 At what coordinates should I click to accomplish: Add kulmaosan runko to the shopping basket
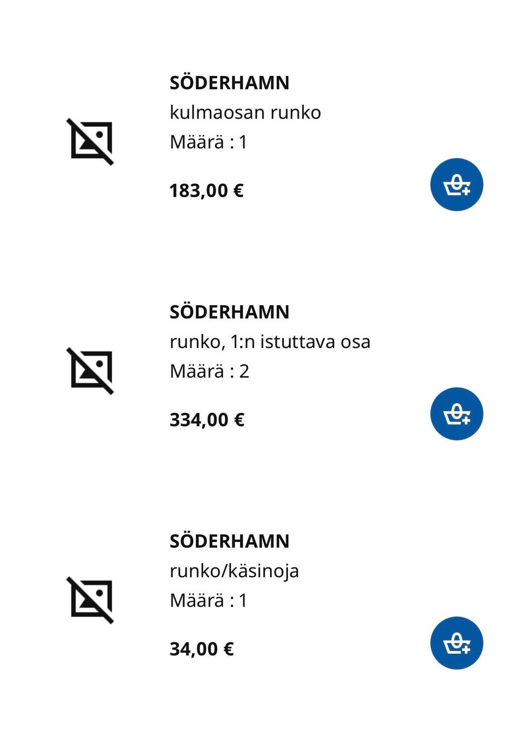pyautogui.click(x=457, y=185)
